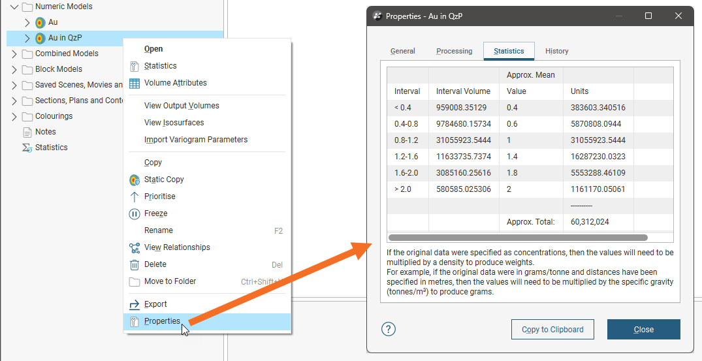702x361 pixels.
Task: Switch to the Processing tab
Action: (454, 51)
